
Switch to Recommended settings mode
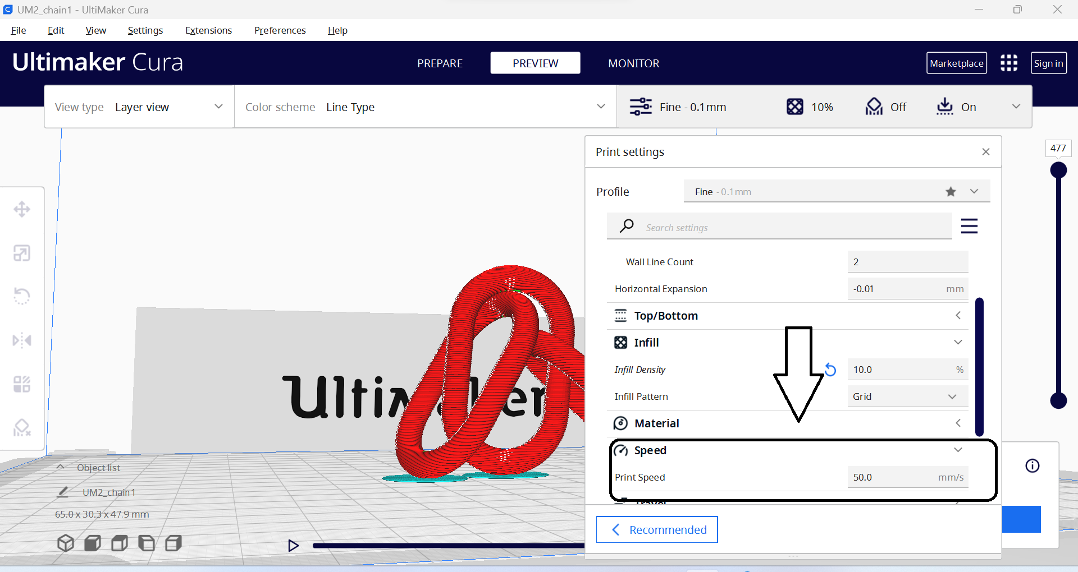pos(657,529)
